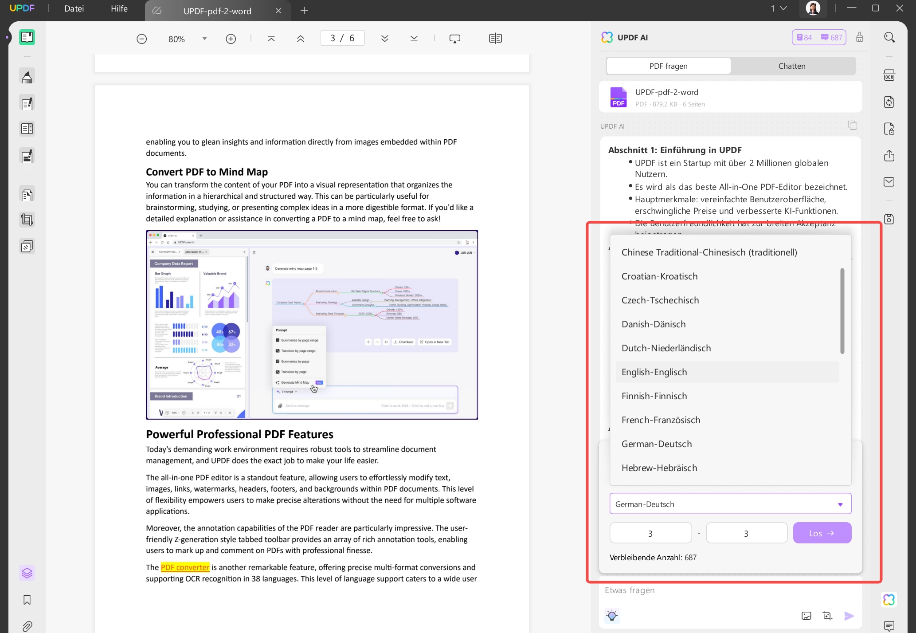This screenshot has height=633, width=916.
Task: Choose English-Englisch language
Action: click(727, 372)
